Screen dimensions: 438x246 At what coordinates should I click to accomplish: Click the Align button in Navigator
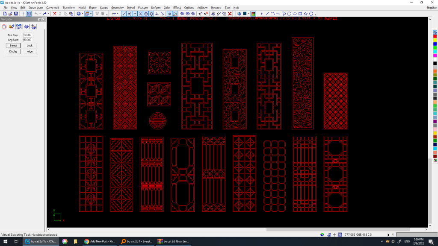tap(30, 52)
